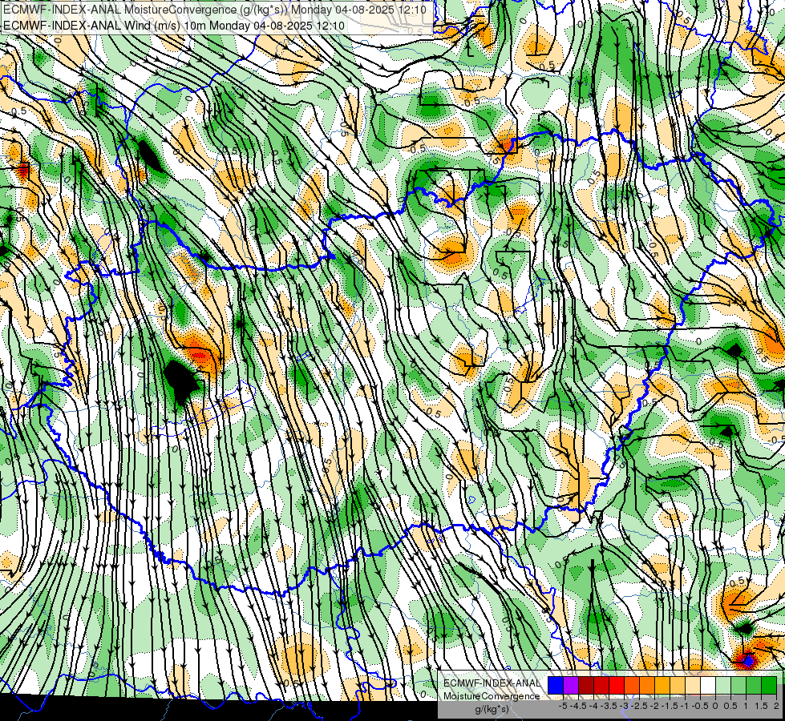
Task: Pick the dark red swatch between -4 and -3.5
Action: (601, 686)
